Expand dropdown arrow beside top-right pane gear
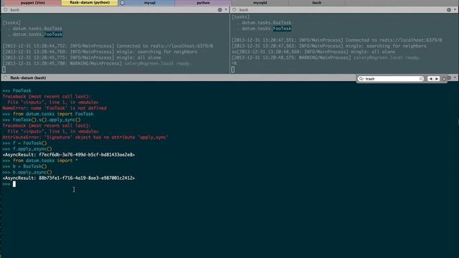 (x=455, y=9)
